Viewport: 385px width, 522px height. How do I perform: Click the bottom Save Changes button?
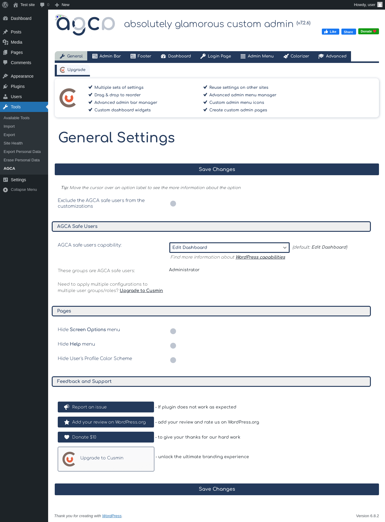[217, 489]
